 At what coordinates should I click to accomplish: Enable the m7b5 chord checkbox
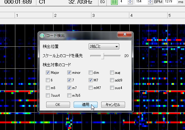click(x=69, y=95)
